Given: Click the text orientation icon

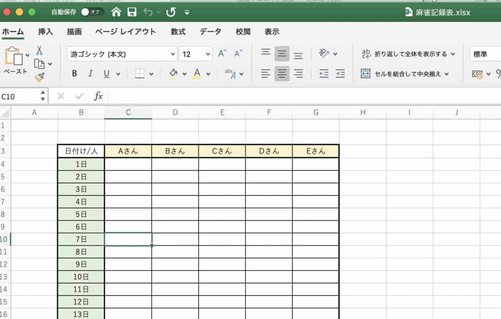Looking at the screenshot, I should 324,53.
